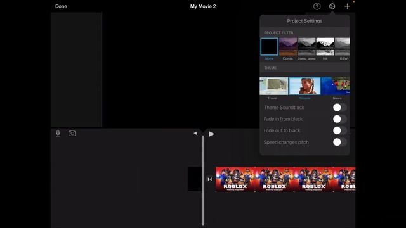406x228 pixels.
Task: Choose the News theme
Action: coord(336,86)
